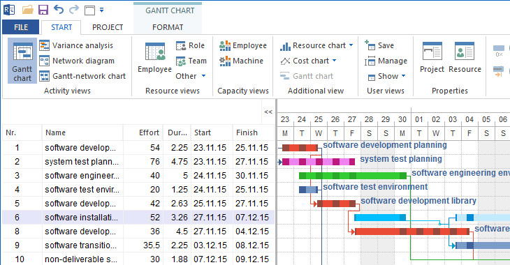
Task: Click duration value 2.63 in row 5
Action: 180,204
